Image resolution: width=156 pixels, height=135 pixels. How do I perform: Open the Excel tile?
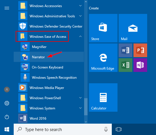[125, 65]
